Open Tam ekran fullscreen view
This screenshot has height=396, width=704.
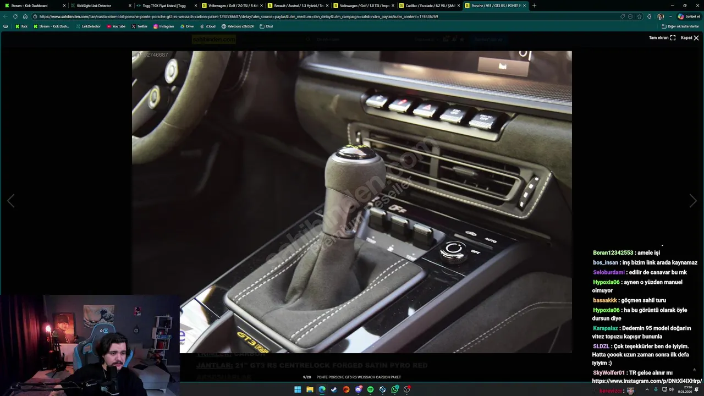pos(662,38)
